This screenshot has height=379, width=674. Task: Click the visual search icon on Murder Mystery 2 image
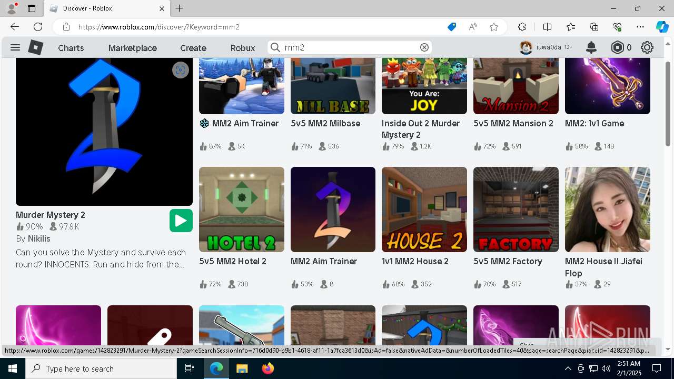[x=181, y=70]
